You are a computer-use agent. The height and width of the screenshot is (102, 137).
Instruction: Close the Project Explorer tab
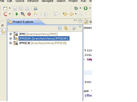click(x=37, y=22)
